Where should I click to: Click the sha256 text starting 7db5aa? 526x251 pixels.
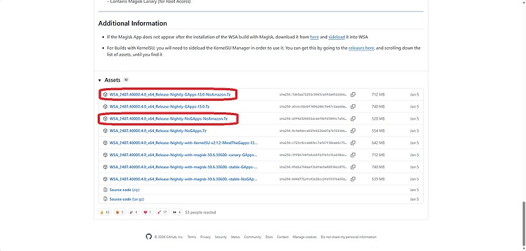pyautogui.click(x=313, y=95)
